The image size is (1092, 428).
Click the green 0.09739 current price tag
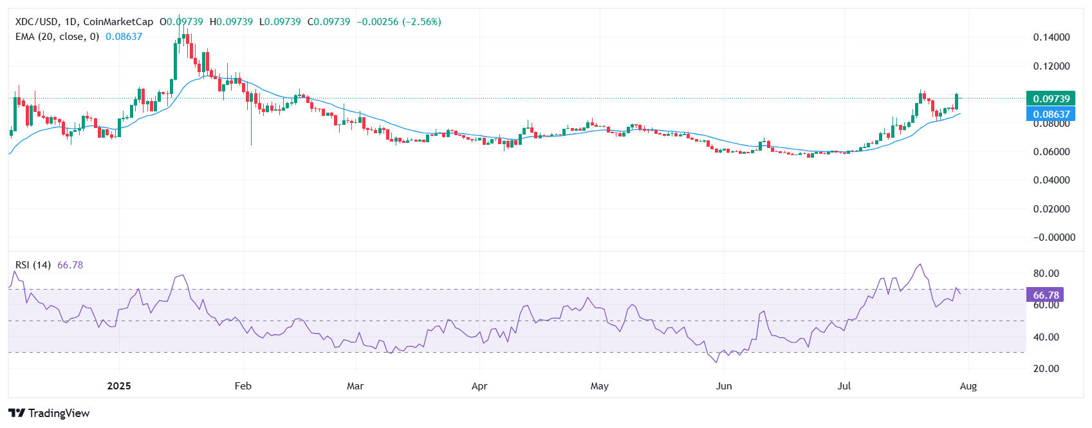[1051, 98]
